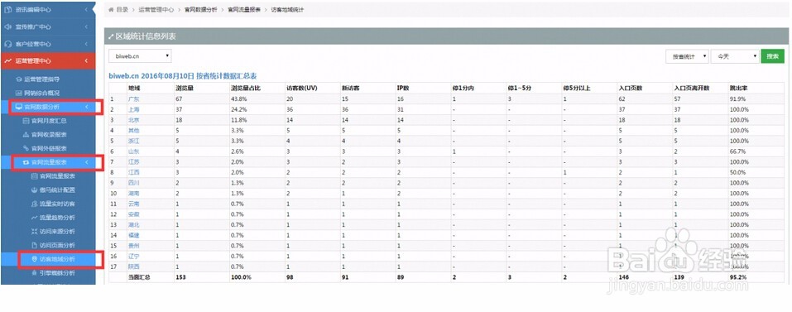Click 运营管理中心 in the breadcrumb

156,10
